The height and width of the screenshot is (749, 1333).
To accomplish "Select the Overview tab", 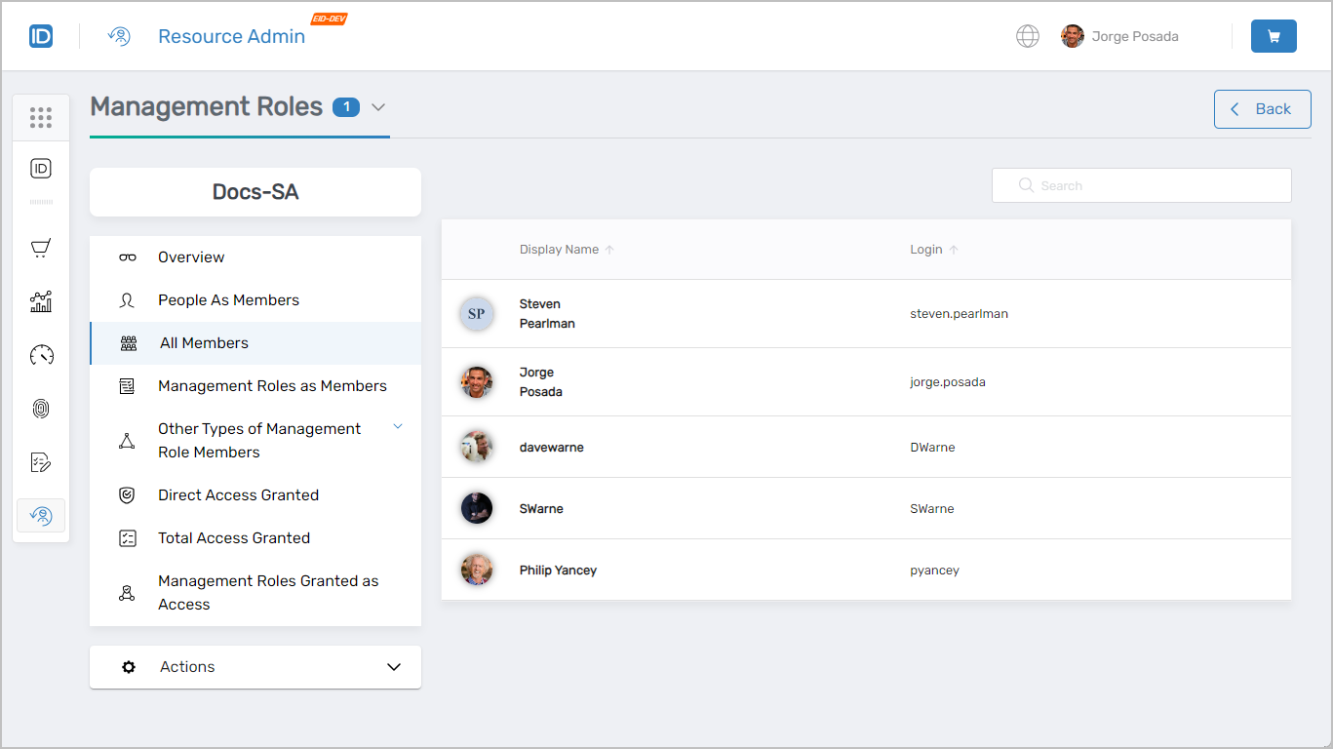I will point(191,256).
